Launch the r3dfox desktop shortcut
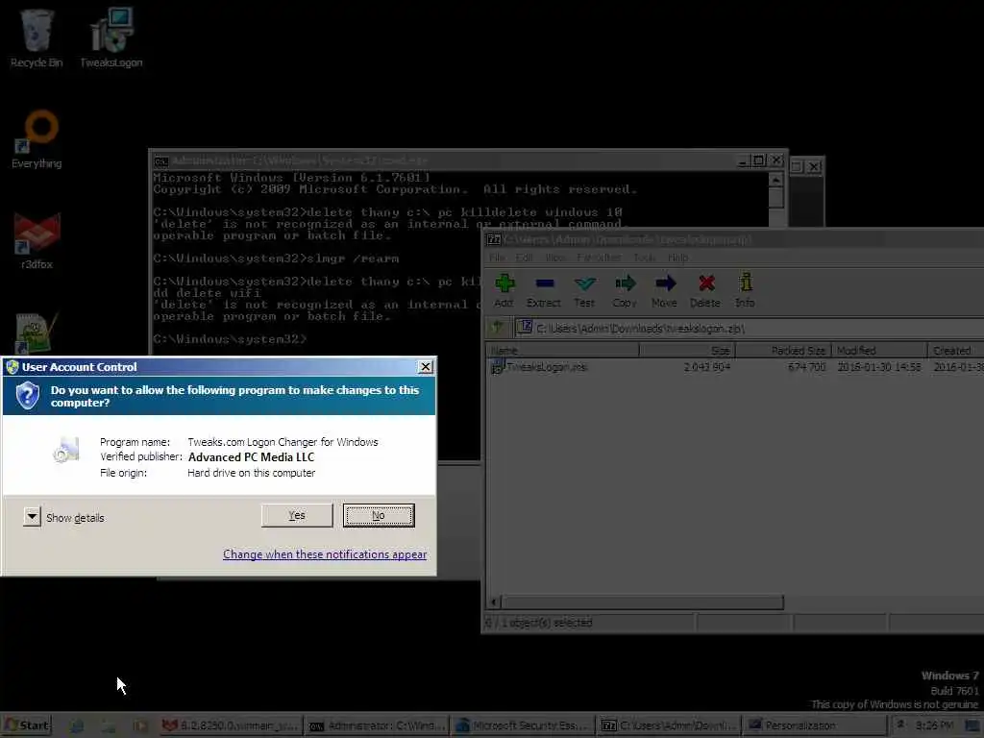Screen dimensions: 984x738 37,241
